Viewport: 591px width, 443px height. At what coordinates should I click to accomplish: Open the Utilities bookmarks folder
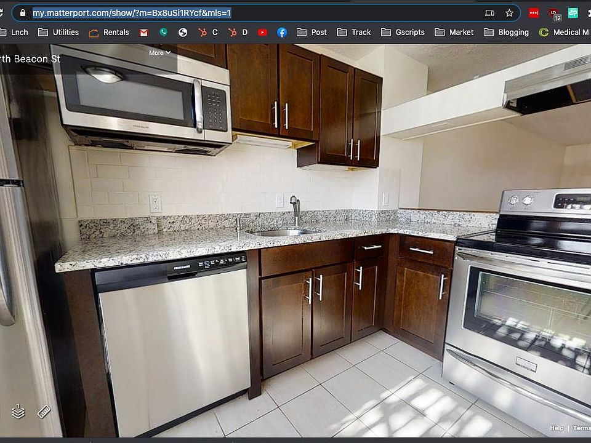pos(58,33)
